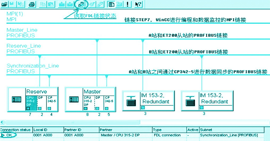Screen dimensions: 270x141
Task: Click the Local ID column header
Action: pos(48,130)
